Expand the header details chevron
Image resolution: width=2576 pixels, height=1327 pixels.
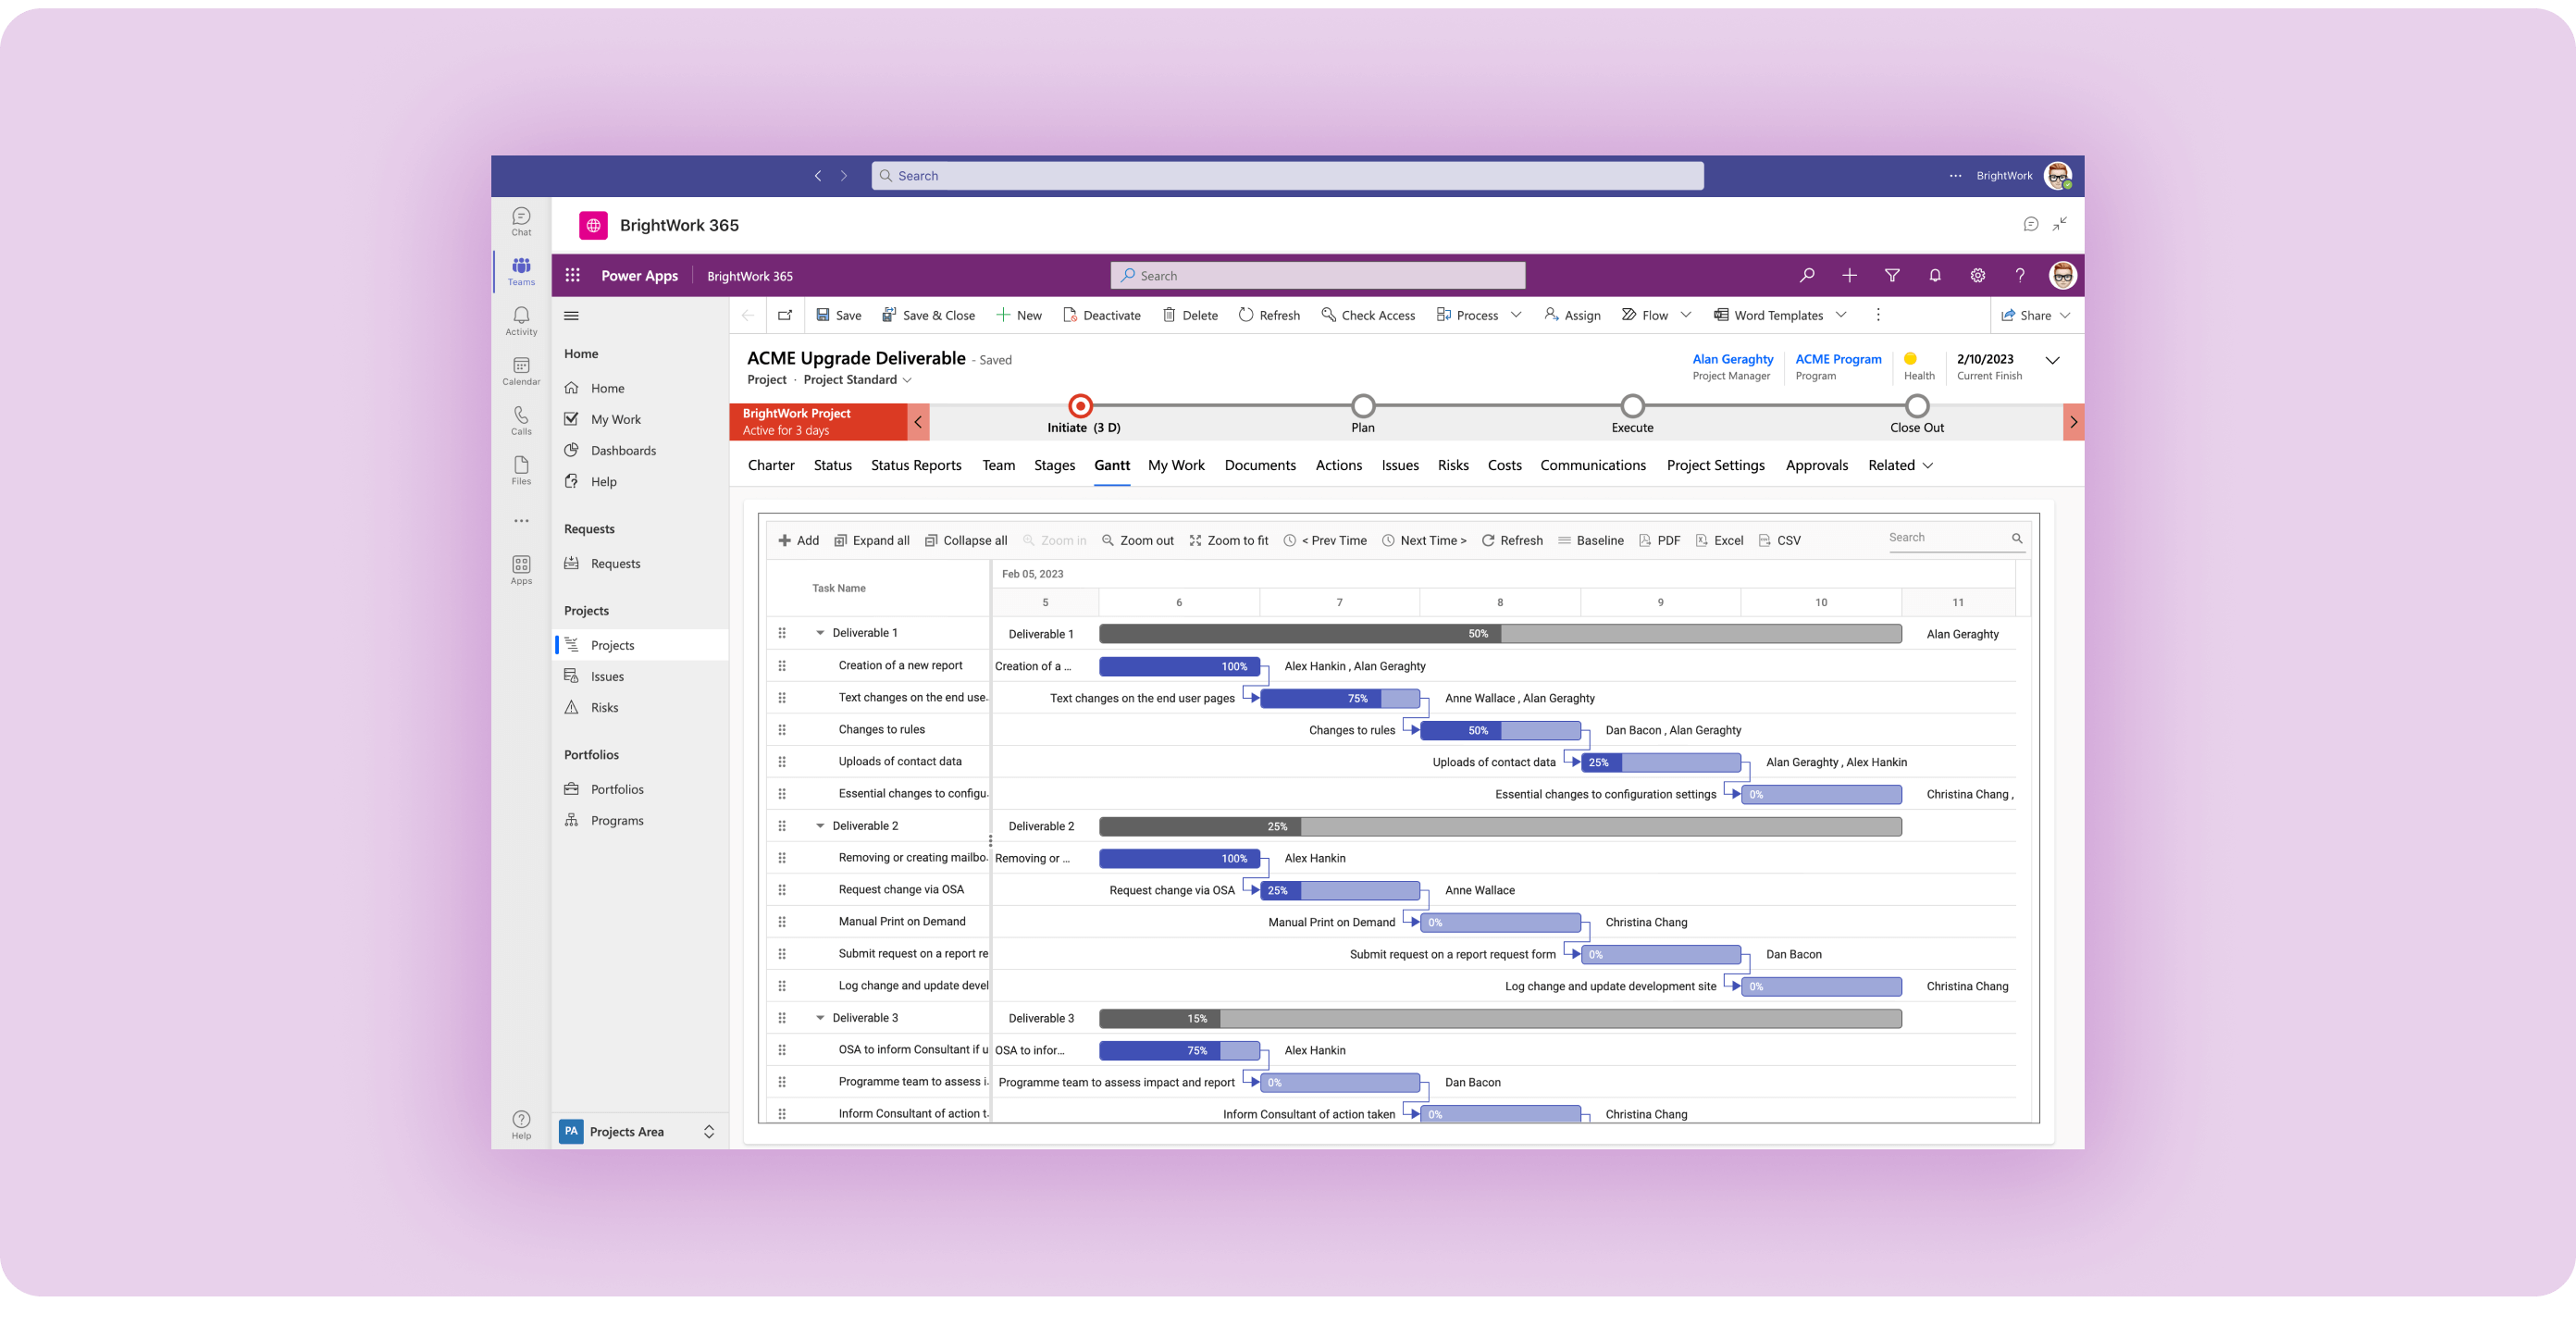click(2052, 360)
